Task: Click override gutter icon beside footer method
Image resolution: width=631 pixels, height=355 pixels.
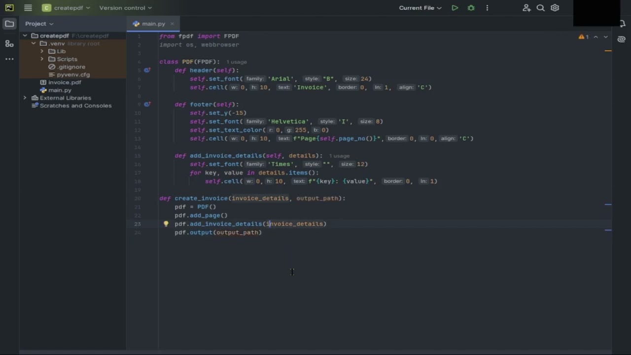Action: (147, 104)
